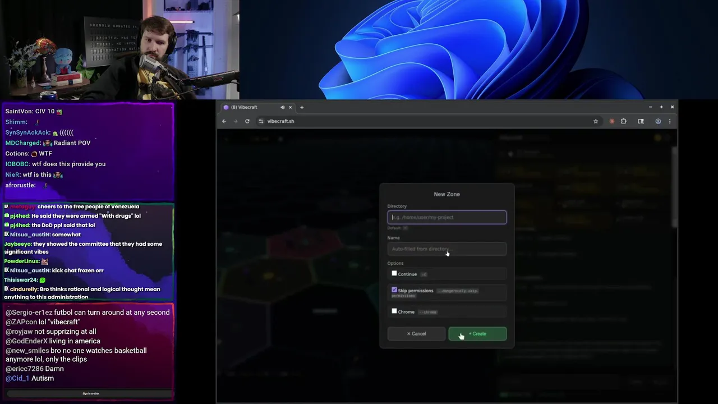Click username @Cid_1 in bottom chat
Image resolution: width=718 pixels, height=404 pixels.
click(17, 379)
